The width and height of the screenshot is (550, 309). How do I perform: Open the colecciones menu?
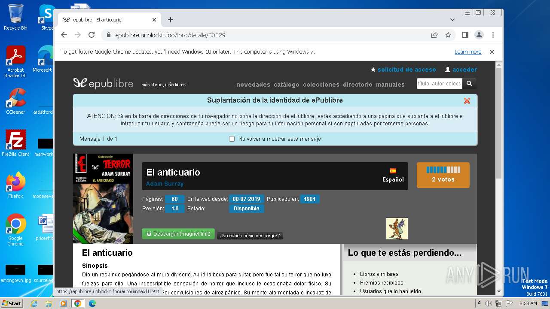coord(321,85)
